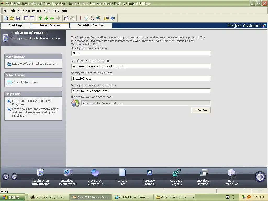The width and height of the screenshot is (268, 201).
Task: Open the Build menu
Action: [47, 11]
